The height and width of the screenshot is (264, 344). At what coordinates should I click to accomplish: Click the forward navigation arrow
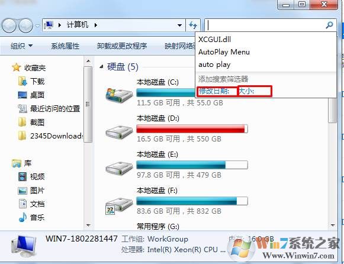point(25,25)
